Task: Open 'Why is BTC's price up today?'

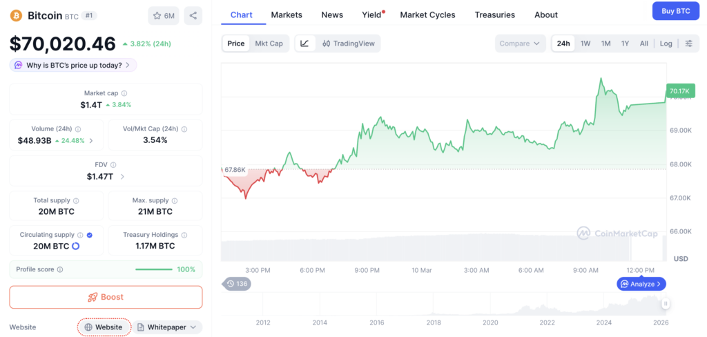Action: pyautogui.click(x=73, y=65)
